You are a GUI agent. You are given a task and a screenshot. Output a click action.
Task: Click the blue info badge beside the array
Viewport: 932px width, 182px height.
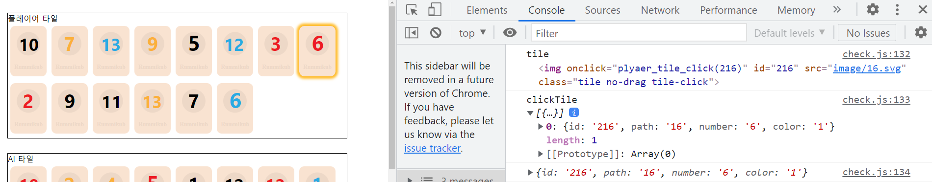[x=574, y=113]
